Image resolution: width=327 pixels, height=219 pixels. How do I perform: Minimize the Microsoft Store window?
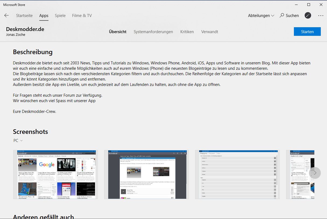coord(296,5)
